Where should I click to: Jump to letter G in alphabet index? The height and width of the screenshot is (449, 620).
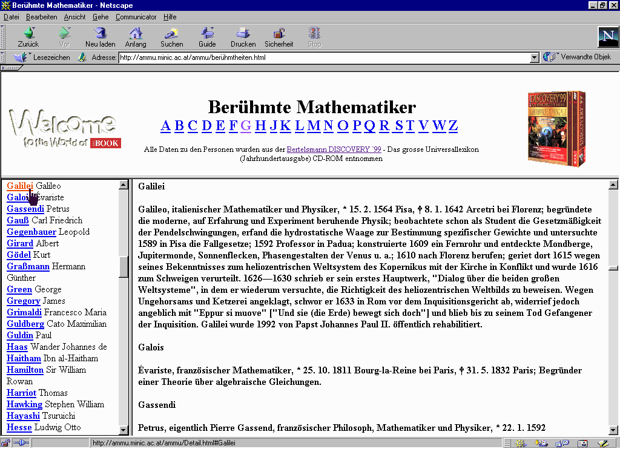point(246,126)
